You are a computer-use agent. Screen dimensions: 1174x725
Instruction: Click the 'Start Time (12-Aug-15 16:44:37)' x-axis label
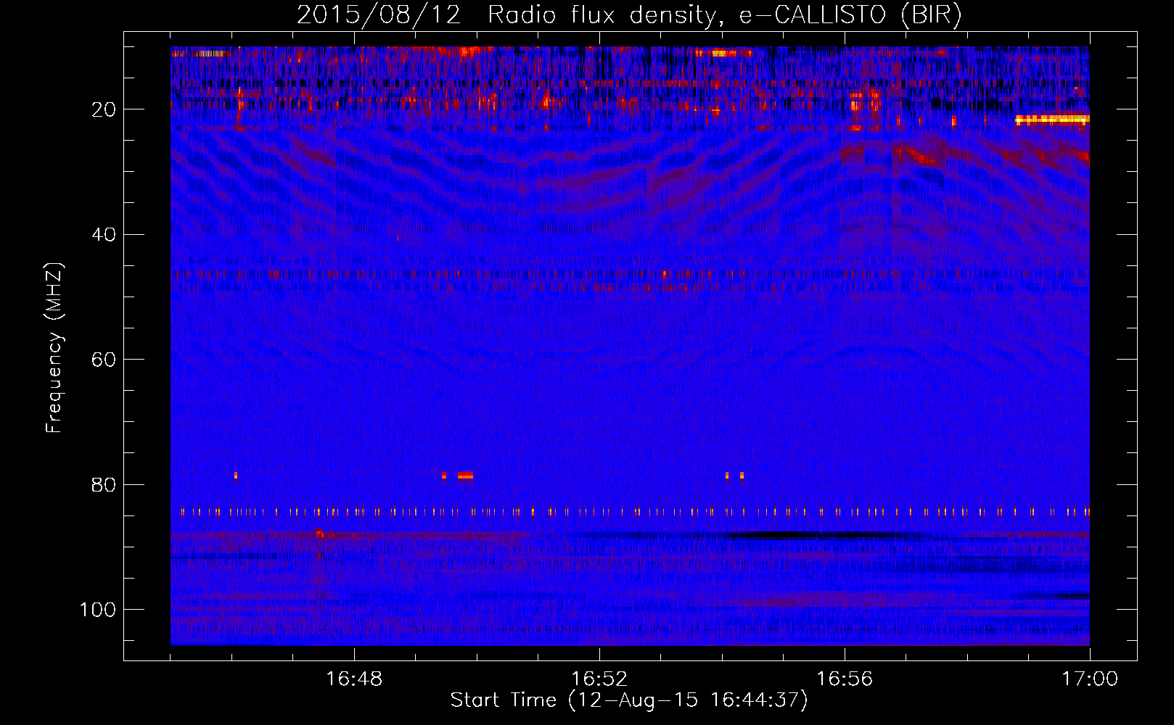click(x=629, y=700)
